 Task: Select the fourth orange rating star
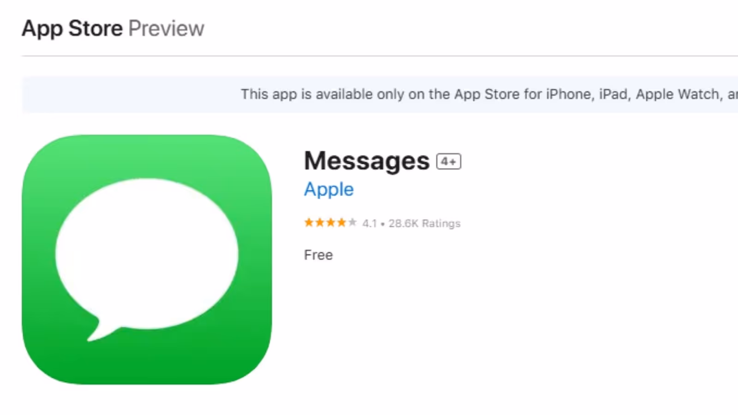341,223
